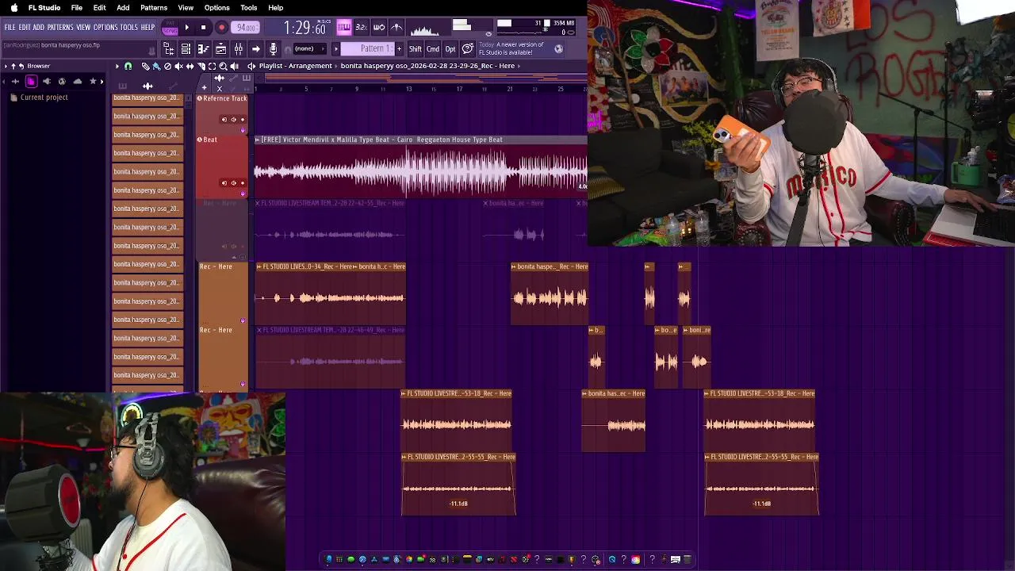This screenshot has height=571, width=1015.
Task: Click the microphone recording icon
Action: coord(273,49)
